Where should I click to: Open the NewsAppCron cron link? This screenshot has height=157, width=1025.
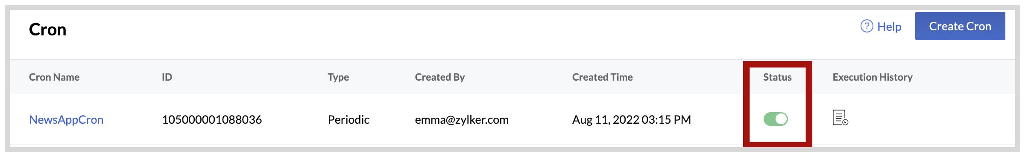[66, 119]
